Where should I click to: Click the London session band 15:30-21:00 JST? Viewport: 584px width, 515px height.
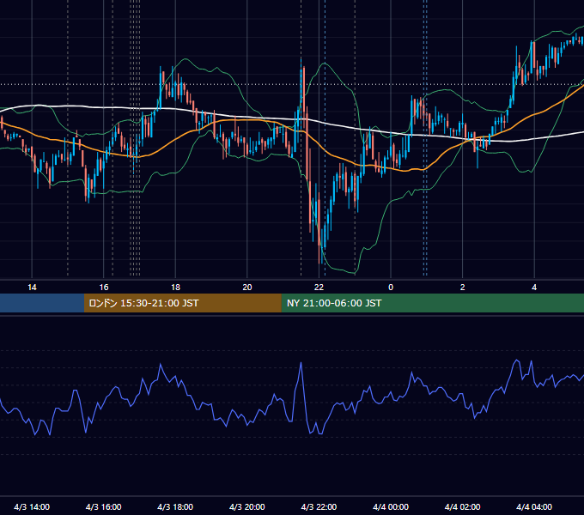pos(182,303)
